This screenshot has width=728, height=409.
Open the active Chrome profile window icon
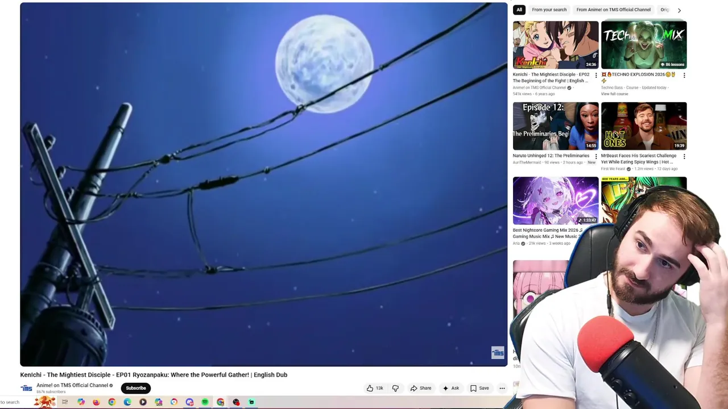pos(220,402)
